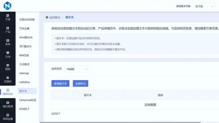This screenshot has width=219, height=123.
Task: Open Canonical标签 menu item
Action: click(28, 100)
